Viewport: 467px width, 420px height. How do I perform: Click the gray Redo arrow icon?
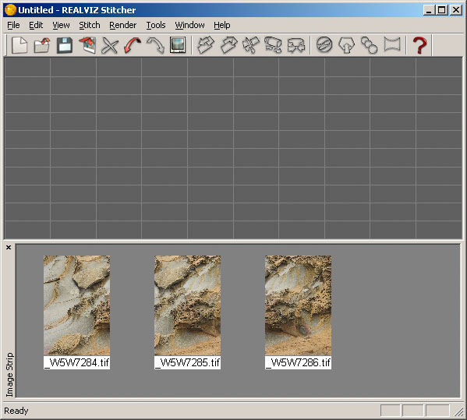coord(155,45)
